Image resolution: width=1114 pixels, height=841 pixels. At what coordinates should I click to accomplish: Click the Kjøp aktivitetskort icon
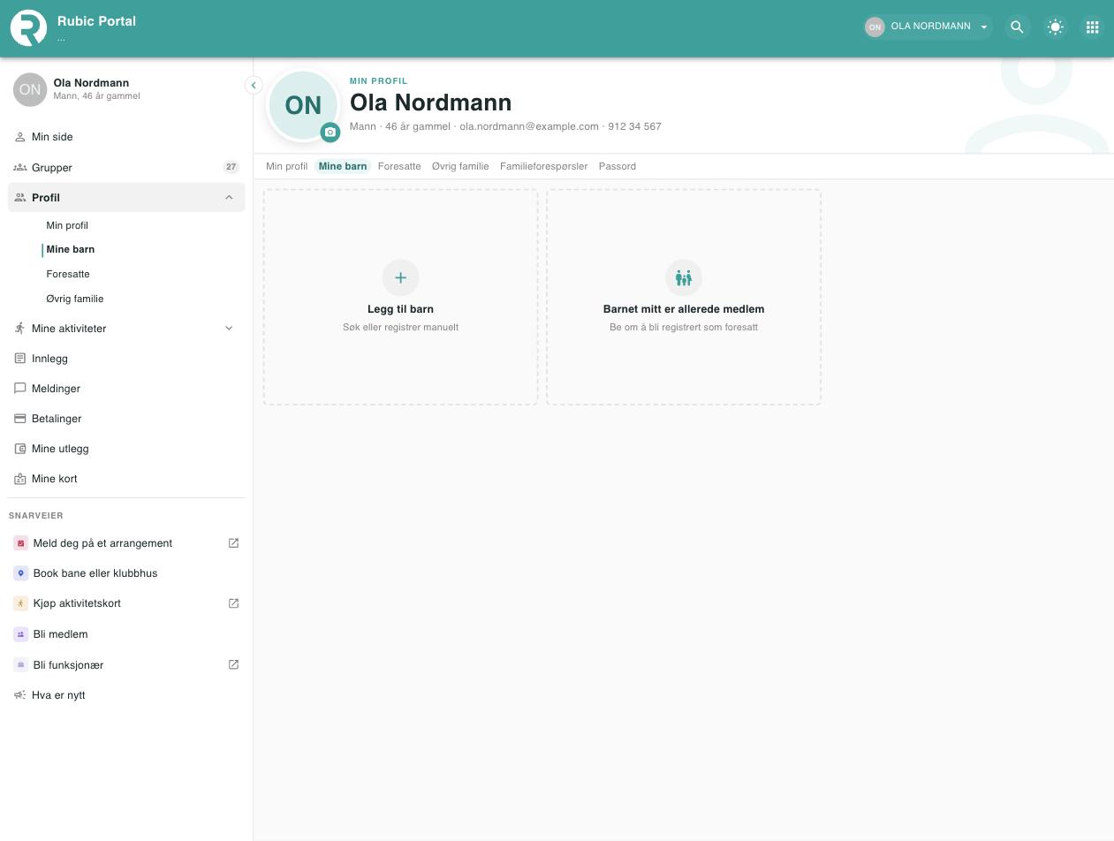21,603
